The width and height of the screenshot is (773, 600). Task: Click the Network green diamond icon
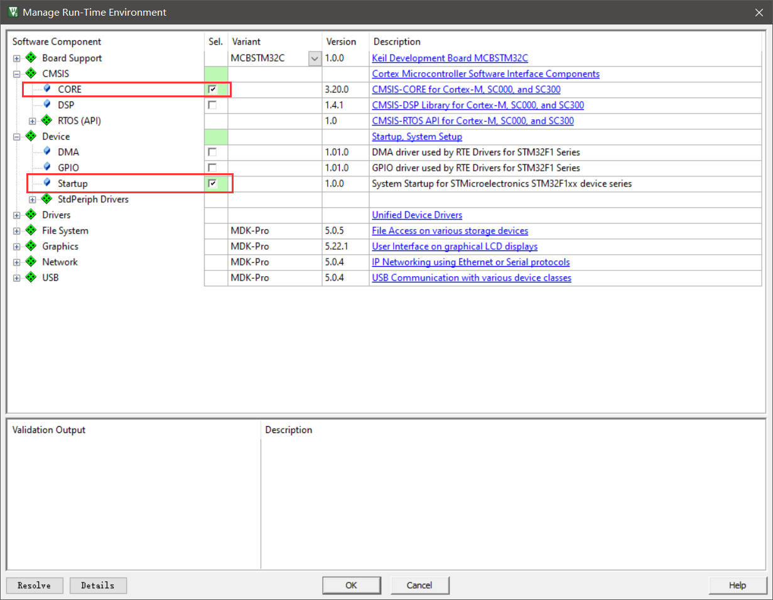31,262
